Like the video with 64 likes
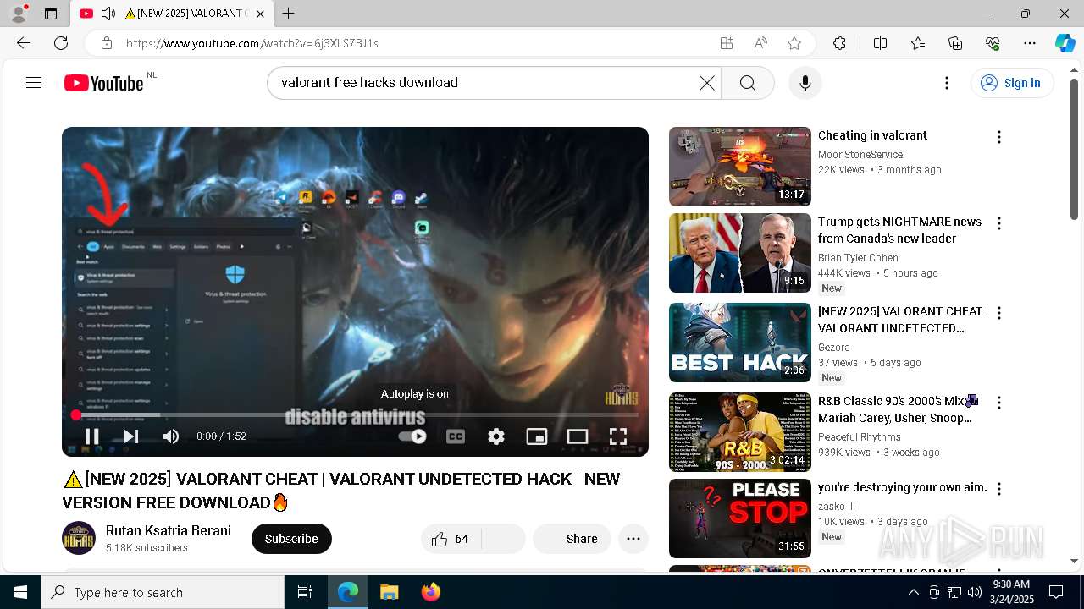The width and height of the screenshot is (1084, 609). pos(451,539)
